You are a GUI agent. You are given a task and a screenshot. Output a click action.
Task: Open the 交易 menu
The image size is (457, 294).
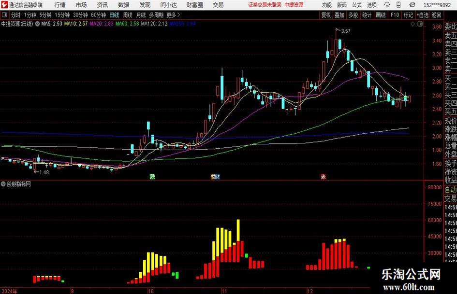(x=218, y=5)
